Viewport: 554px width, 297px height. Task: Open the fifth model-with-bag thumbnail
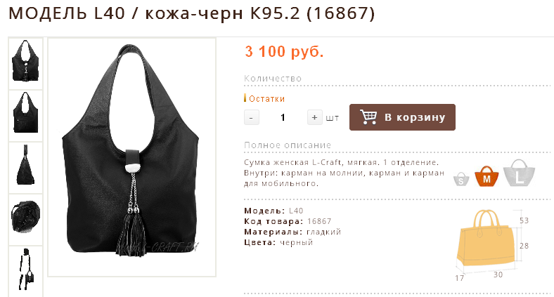coord(25,271)
